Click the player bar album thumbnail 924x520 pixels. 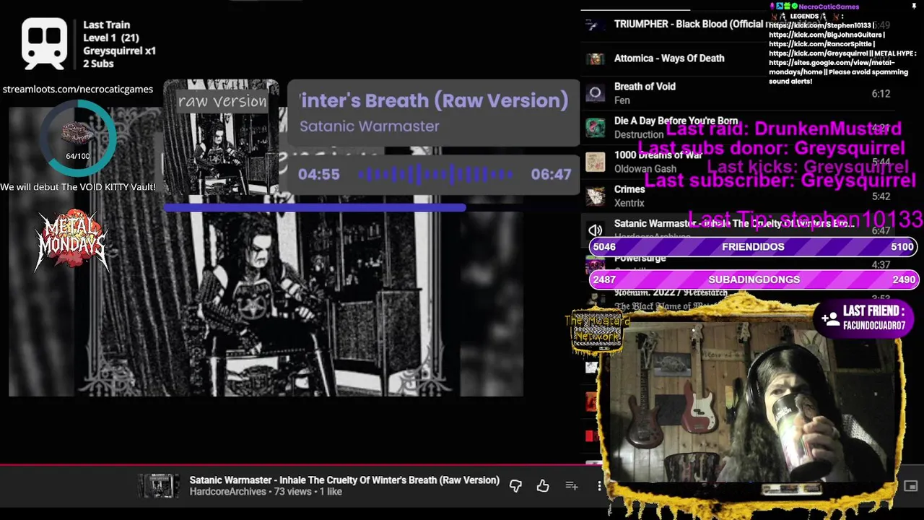click(x=159, y=486)
